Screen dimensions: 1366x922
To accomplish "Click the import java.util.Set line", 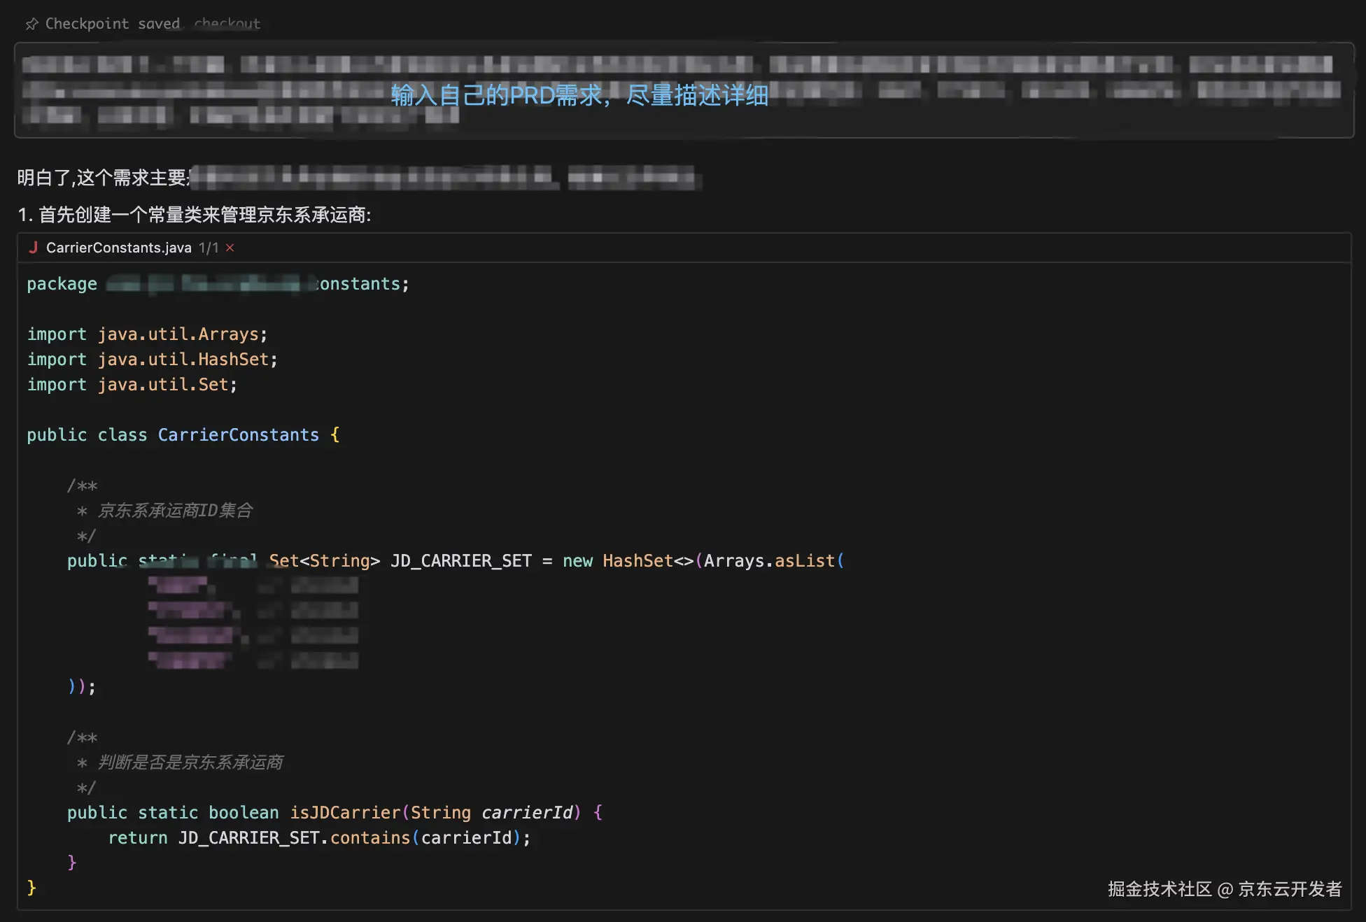I will pos(132,385).
